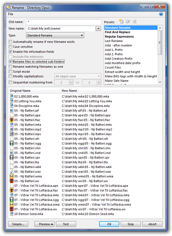Image resolution: width=172 pixels, height=236 pixels.
Task: Click the icon of 05 - Ný Batterí.snd
Action: (12, 153)
